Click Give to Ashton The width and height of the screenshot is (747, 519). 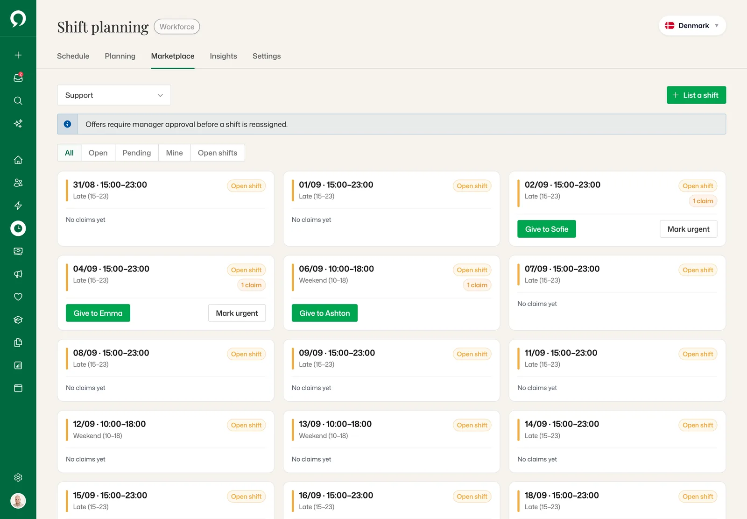pyautogui.click(x=324, y=313)
